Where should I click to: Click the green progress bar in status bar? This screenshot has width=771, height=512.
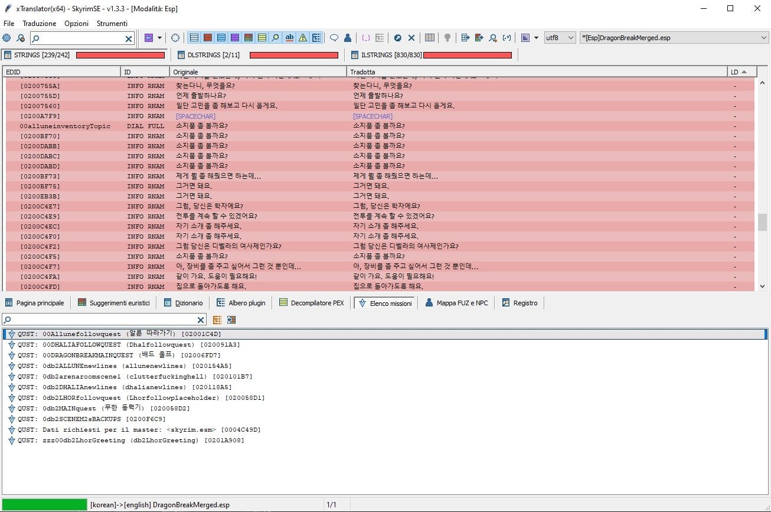[44, 505]
